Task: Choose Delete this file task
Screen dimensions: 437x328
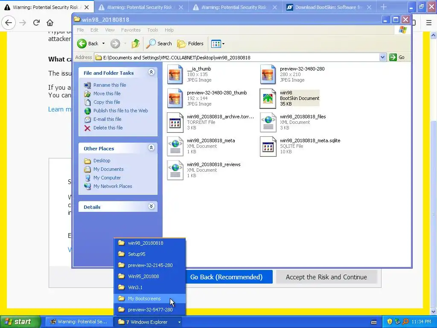Action: coord(103,128)
